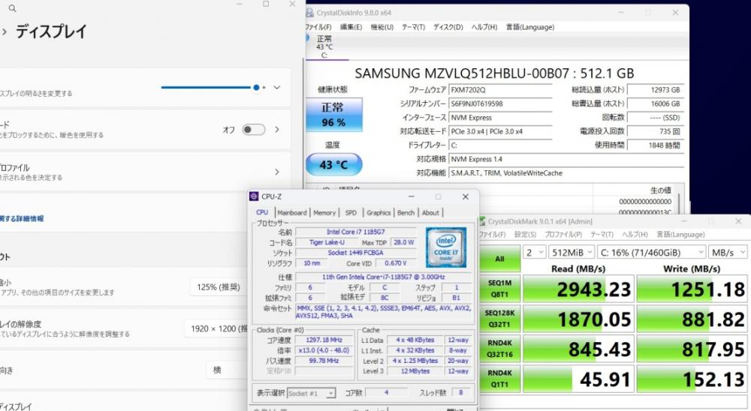751x411 pixels.
Task: Open テーマ(T) menu in CrystalDiskMark
Action: [602, 235]
